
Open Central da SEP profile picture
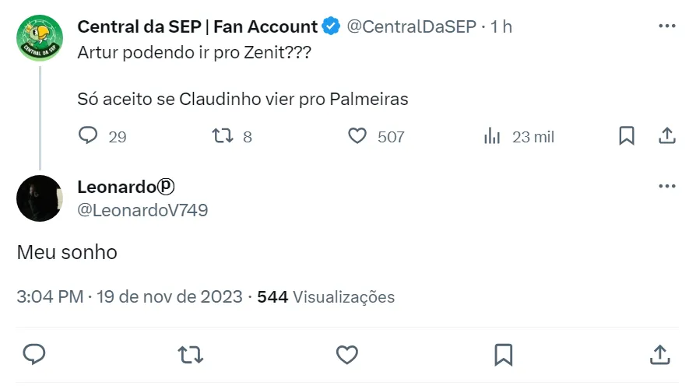coord(39,38)
